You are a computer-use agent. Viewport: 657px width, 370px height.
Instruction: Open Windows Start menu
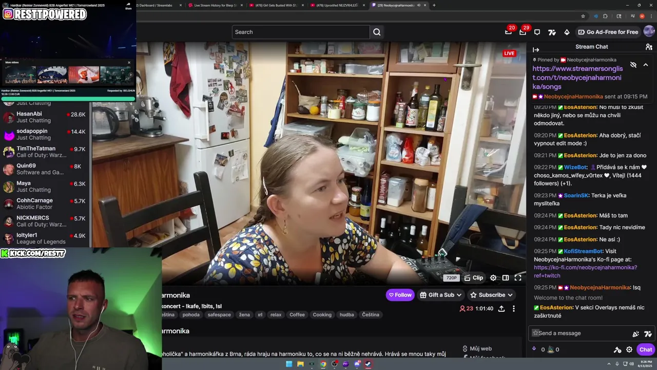289,364
